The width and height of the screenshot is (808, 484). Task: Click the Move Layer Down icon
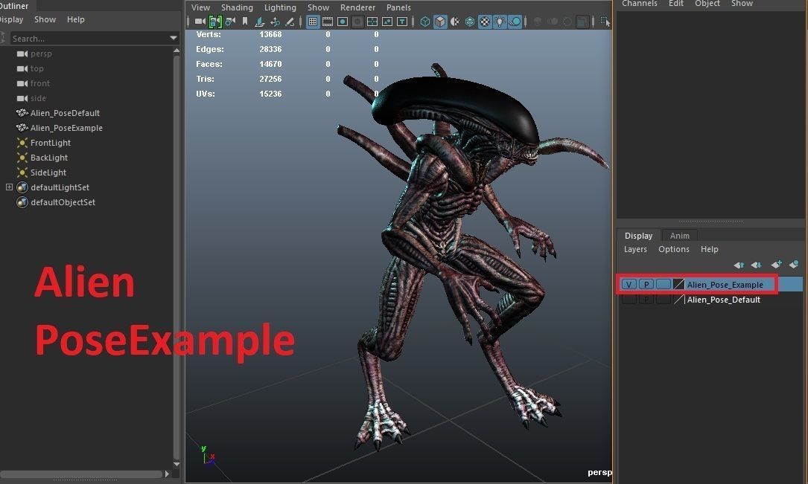point(757,265)
